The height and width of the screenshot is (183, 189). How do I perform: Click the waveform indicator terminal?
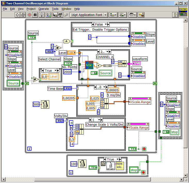[136, 63]
